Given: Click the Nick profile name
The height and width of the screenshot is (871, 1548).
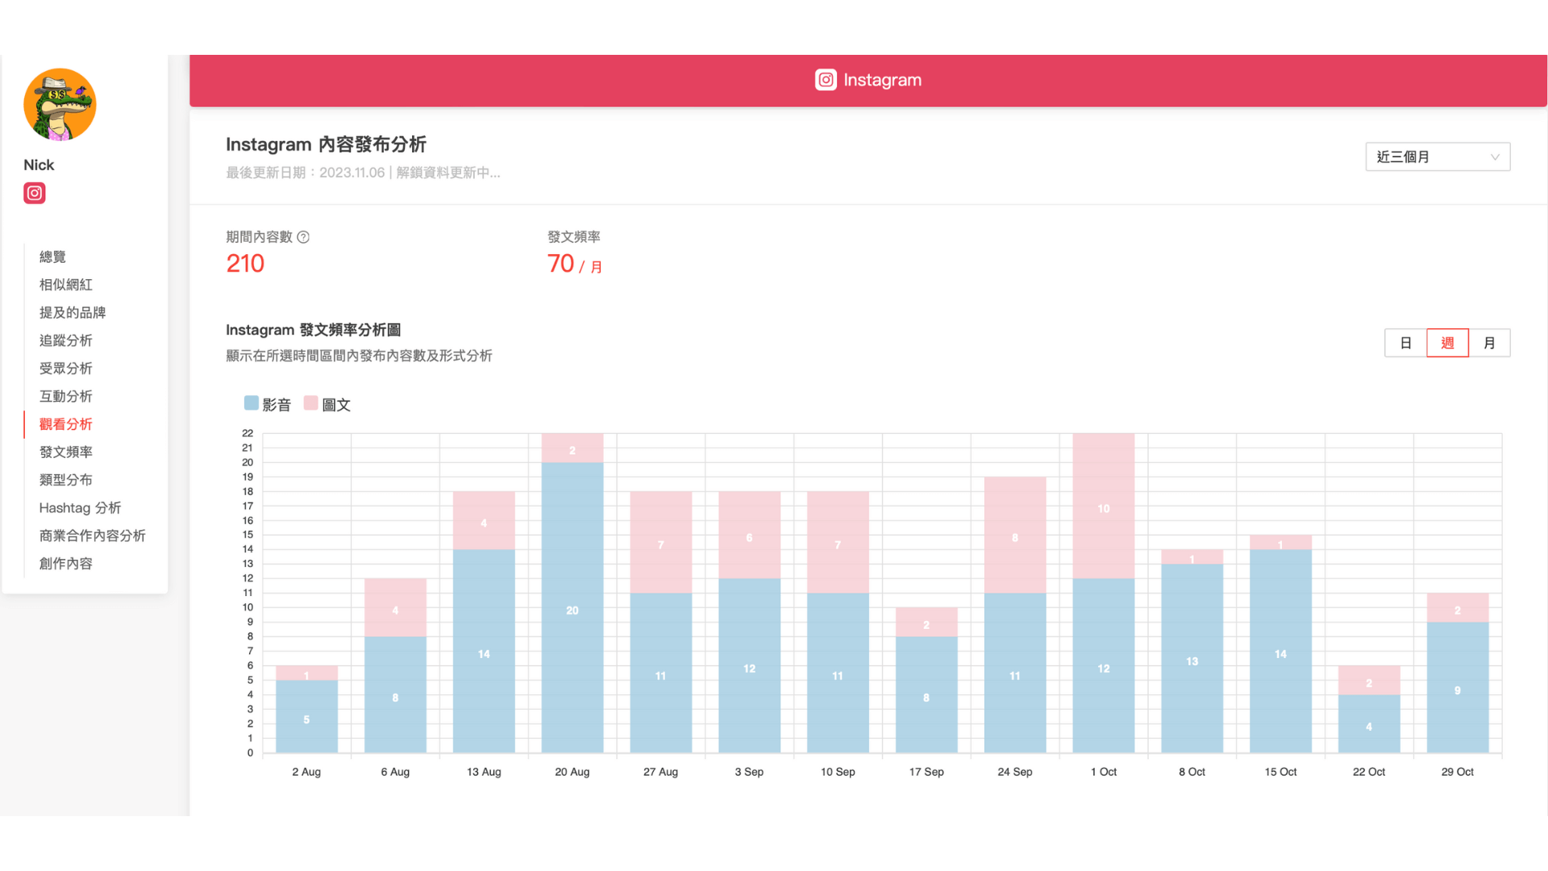Looking at the screenshot, I should [x=39, y=165].
